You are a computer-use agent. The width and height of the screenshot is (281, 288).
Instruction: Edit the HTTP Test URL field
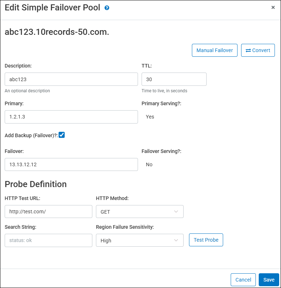coord(49,212)
